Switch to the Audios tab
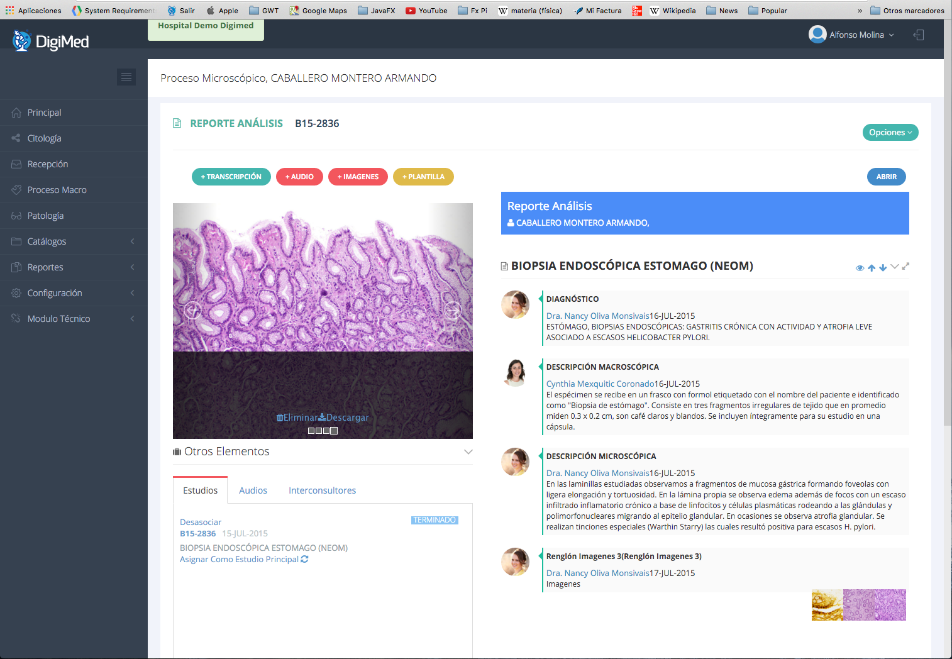The height and width of the screenshot is (659, 952). tap(253, 490)
